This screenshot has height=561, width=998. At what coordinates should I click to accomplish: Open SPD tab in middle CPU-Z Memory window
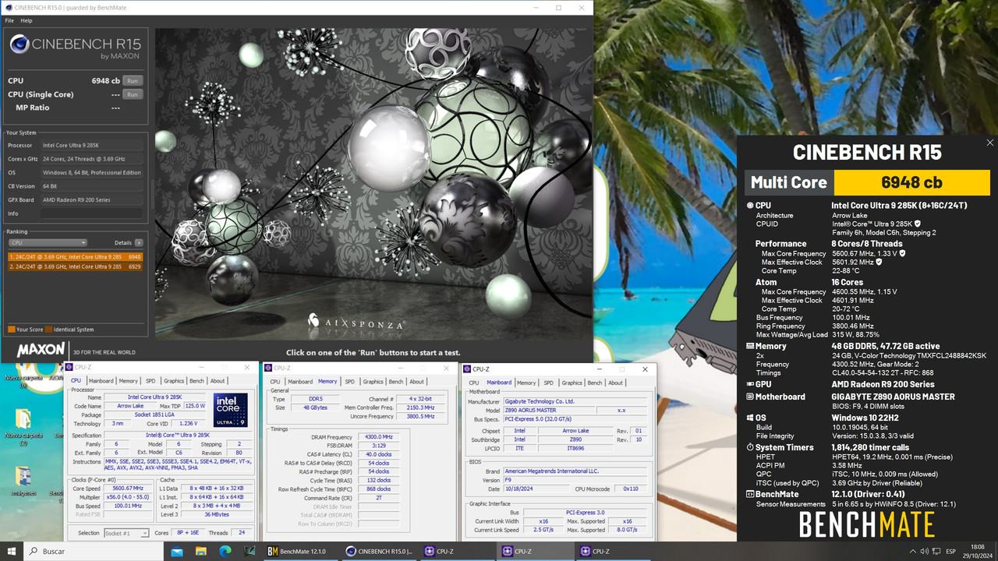point(349,382)
